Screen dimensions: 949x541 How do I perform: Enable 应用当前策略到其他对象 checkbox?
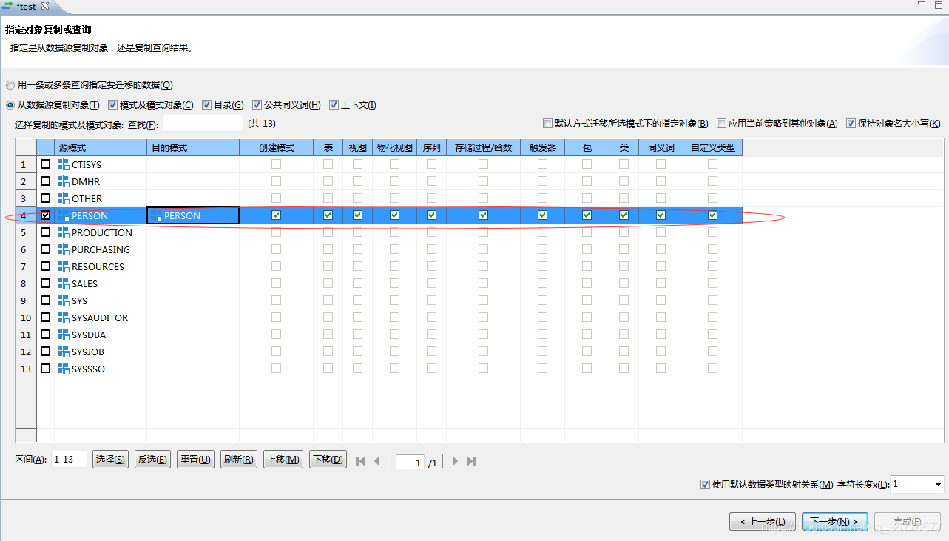point(721,124)
